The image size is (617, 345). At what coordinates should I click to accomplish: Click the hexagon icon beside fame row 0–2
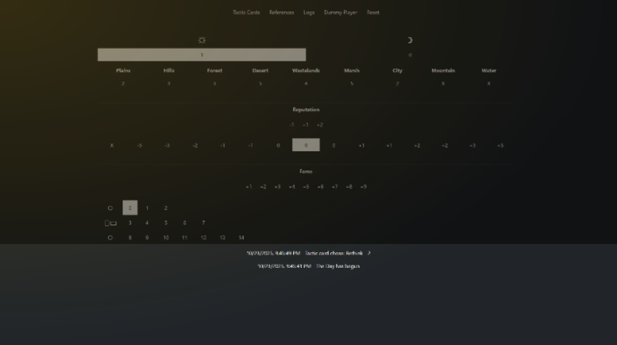[110, 208]
